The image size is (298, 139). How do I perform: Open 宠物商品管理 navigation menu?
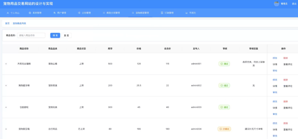point(140,13)
